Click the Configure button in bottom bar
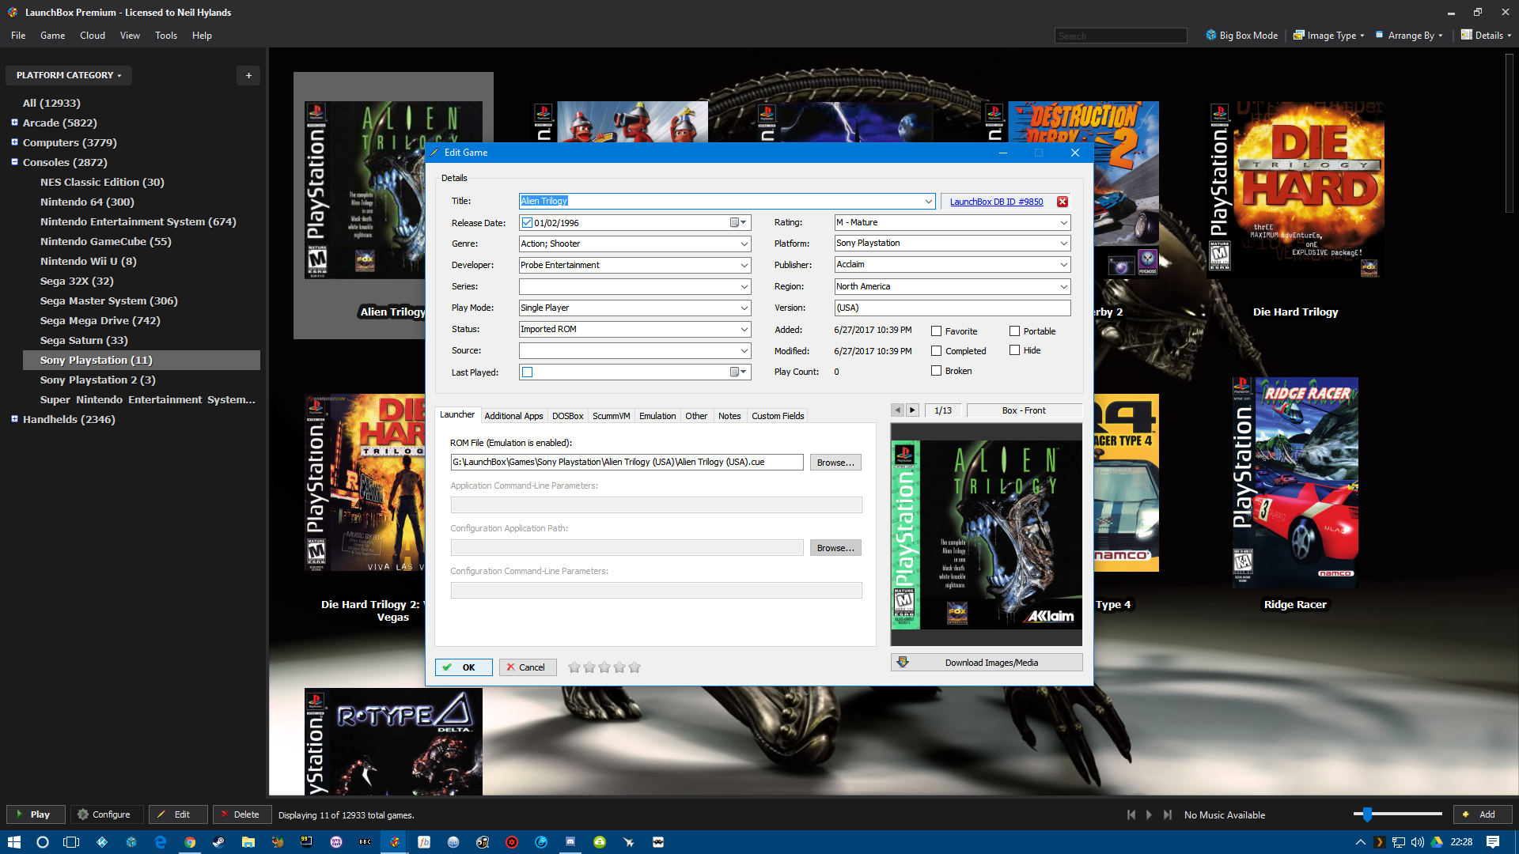 pyautogui.click(x=106, y=814)
